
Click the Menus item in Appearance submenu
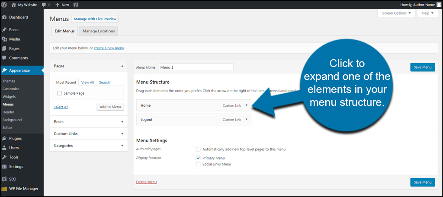[8, 104]
